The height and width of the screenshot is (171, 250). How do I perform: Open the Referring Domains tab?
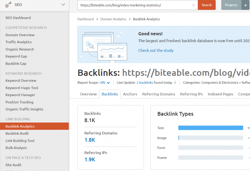click(x=159, y=94)
